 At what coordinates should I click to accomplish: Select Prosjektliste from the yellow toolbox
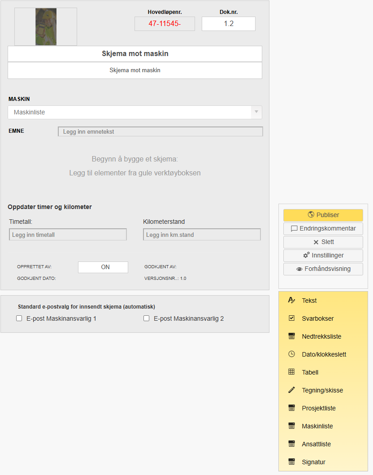(318, 408)
